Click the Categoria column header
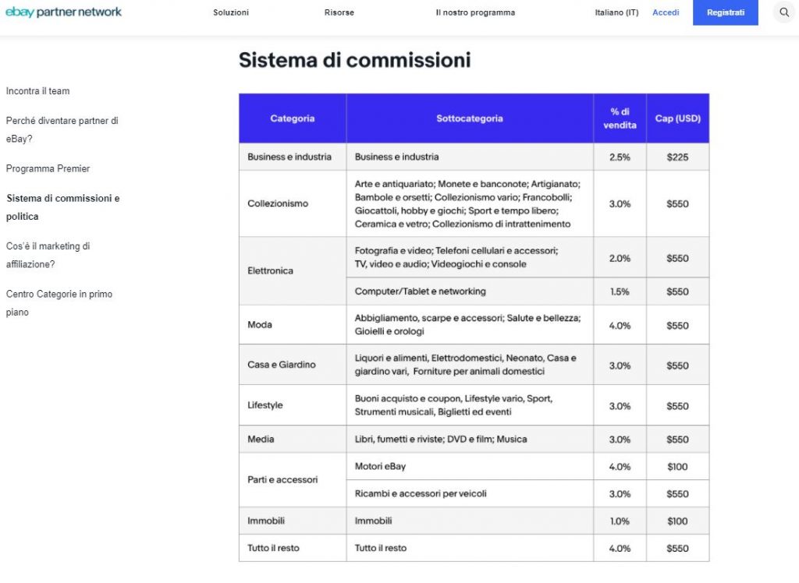 pyautogui.click(x=293, y=118)
